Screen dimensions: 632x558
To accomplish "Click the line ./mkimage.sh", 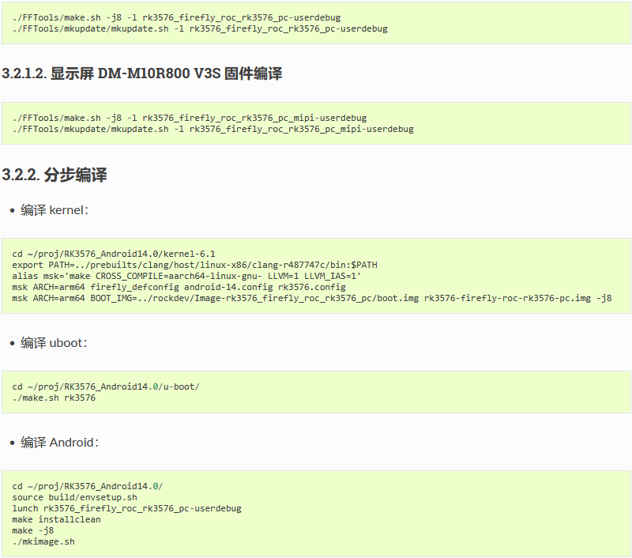I will (43, 542).
